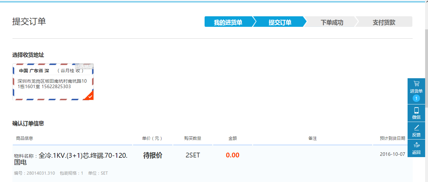Image resolution: width=428 pixels, height=182 pixels.
Task: Go to 我的进货单 step tab
Action: (228, 22)
